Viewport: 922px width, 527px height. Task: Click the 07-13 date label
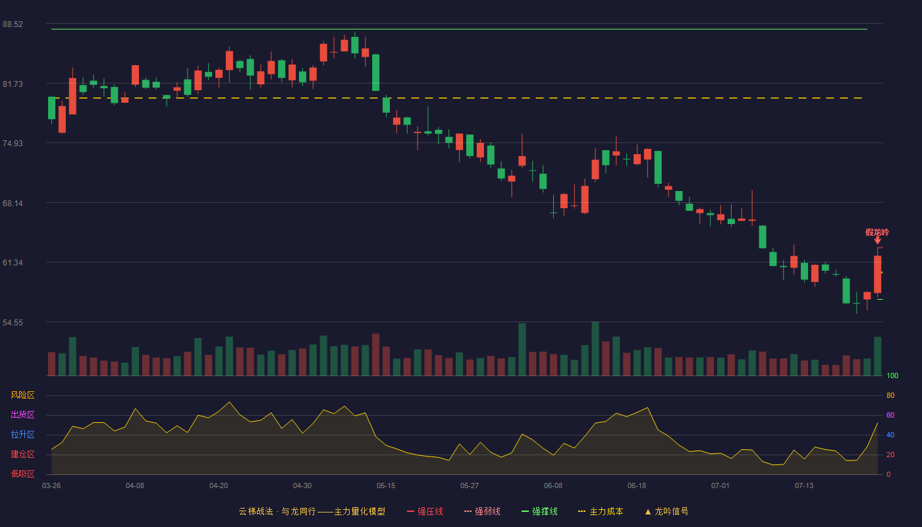click(804, 485)
